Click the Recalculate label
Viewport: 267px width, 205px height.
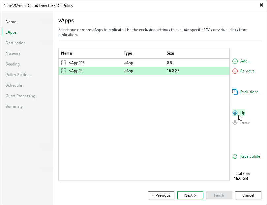(250, 156)
